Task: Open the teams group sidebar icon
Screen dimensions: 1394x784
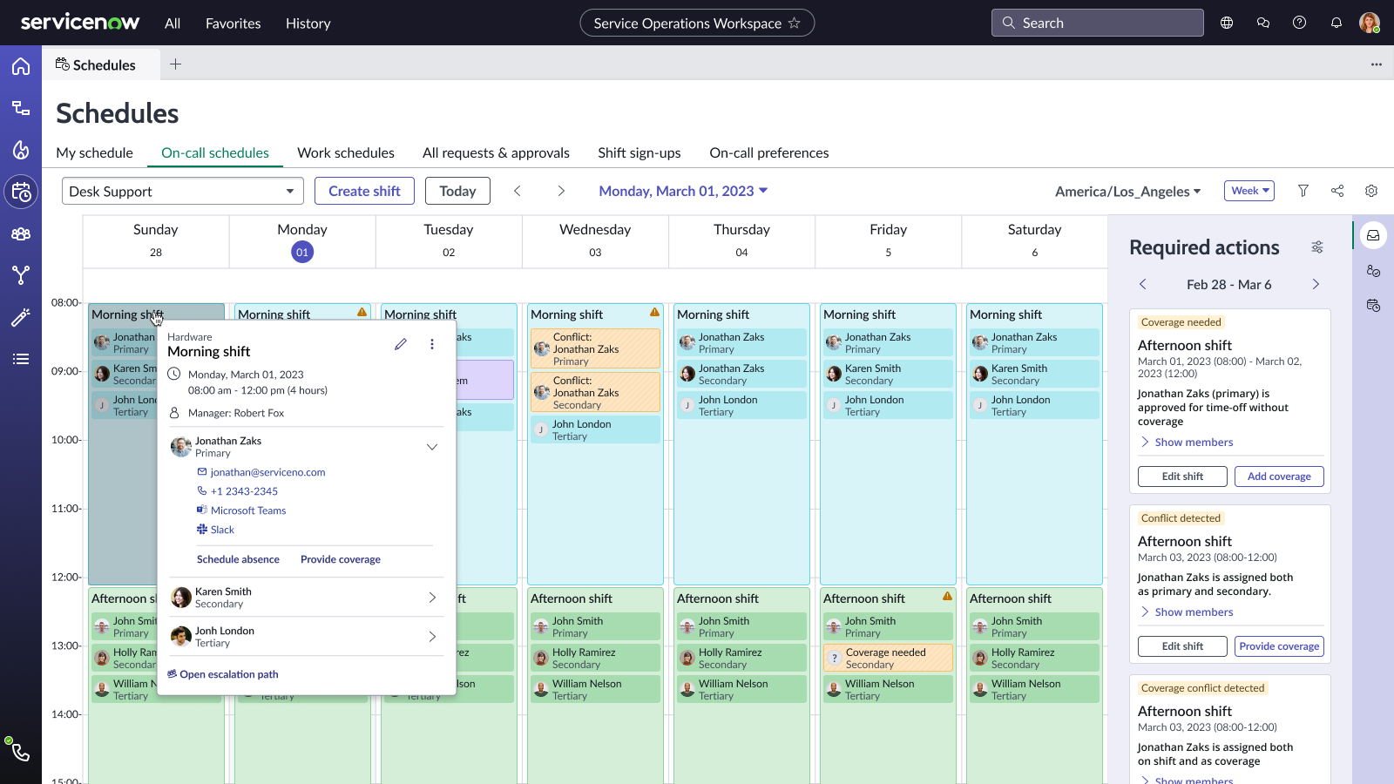Action: point(21,233)
